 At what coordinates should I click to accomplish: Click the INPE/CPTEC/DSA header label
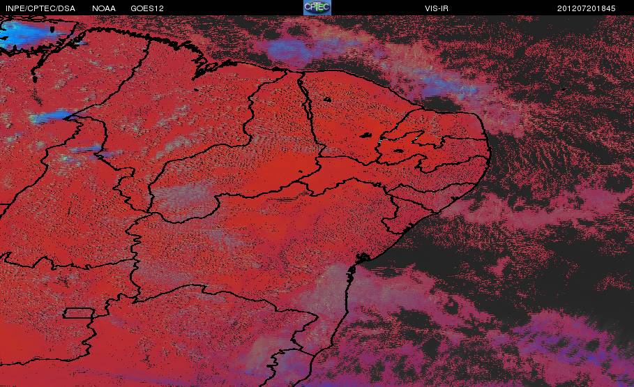(40, 8)
